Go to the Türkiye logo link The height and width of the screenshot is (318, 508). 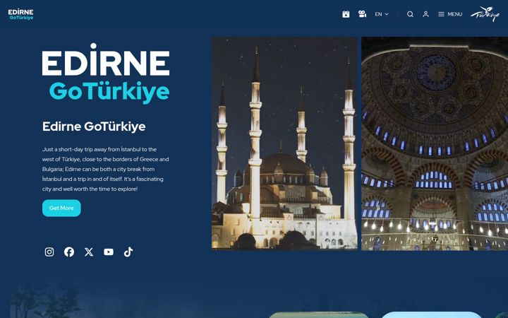[x=485, y=14]
